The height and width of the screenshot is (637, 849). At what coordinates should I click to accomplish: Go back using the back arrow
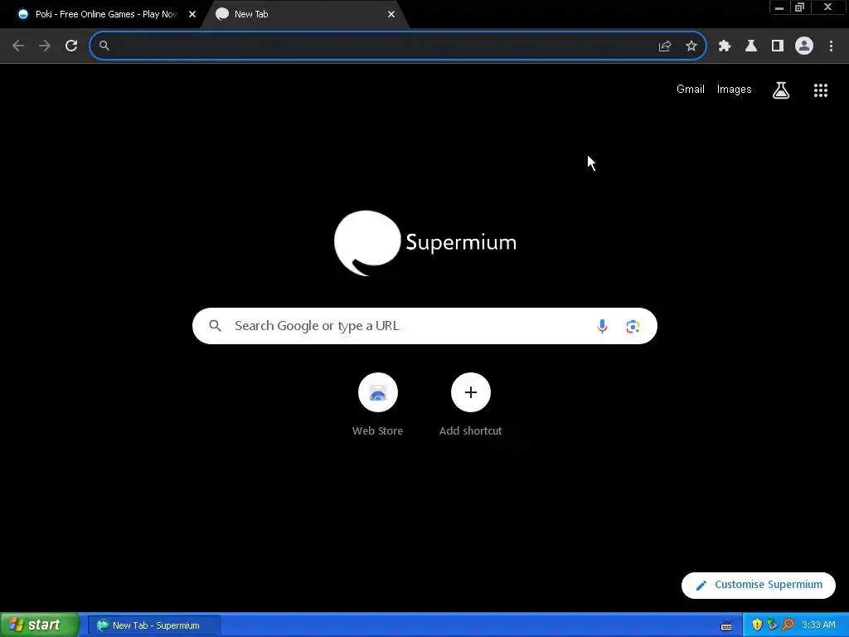[18, 46]
